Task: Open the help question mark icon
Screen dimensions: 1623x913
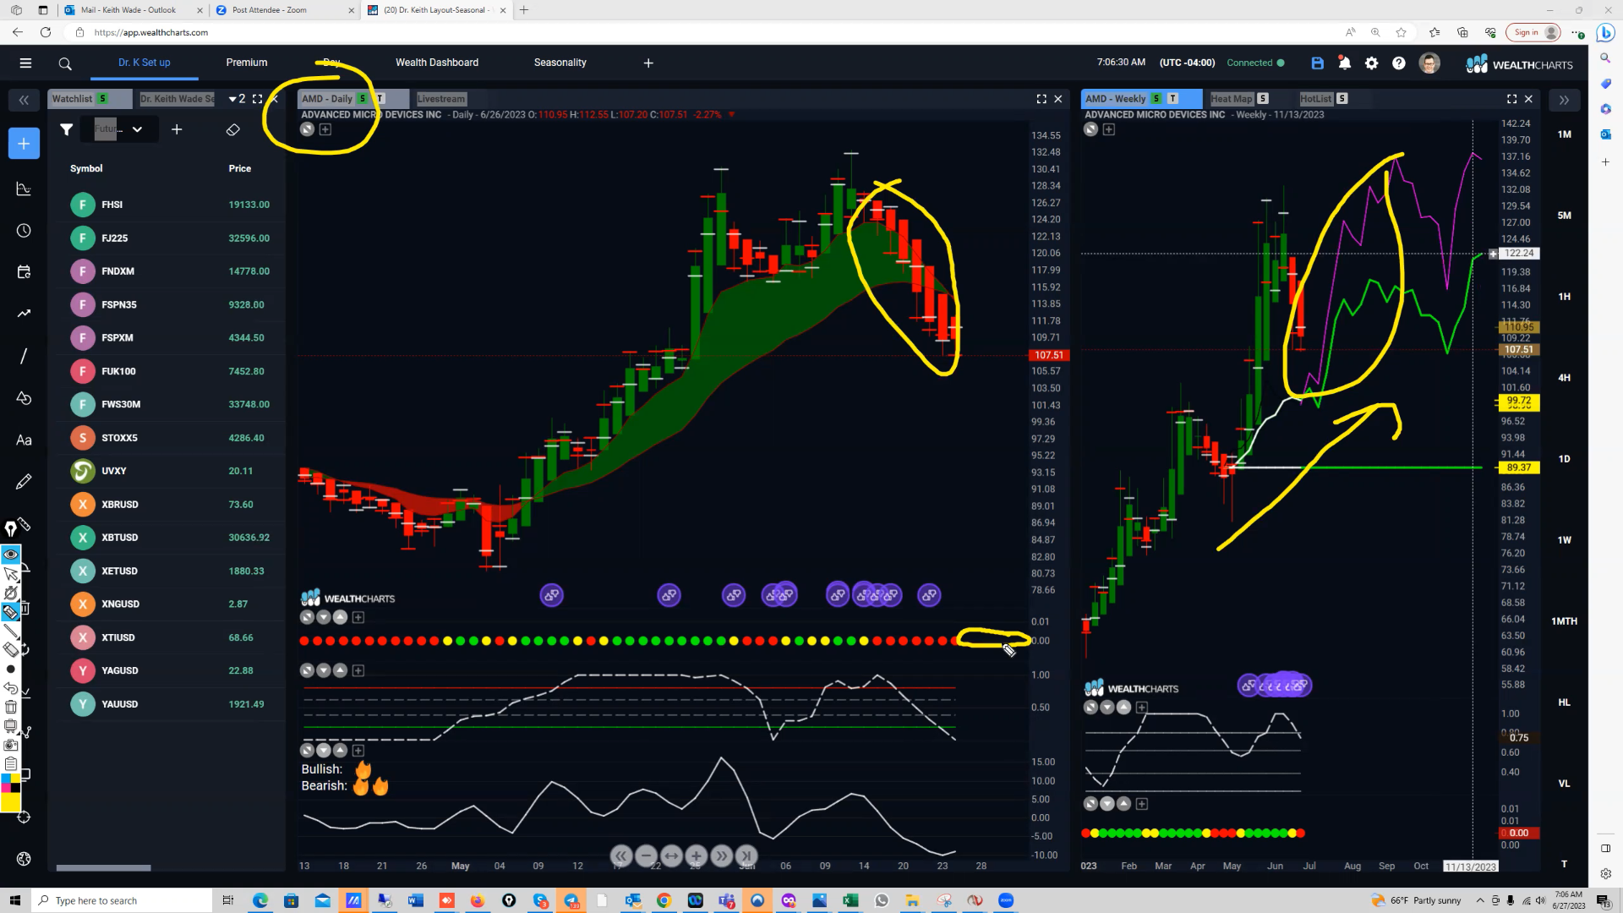Action: pos(1399,63)
